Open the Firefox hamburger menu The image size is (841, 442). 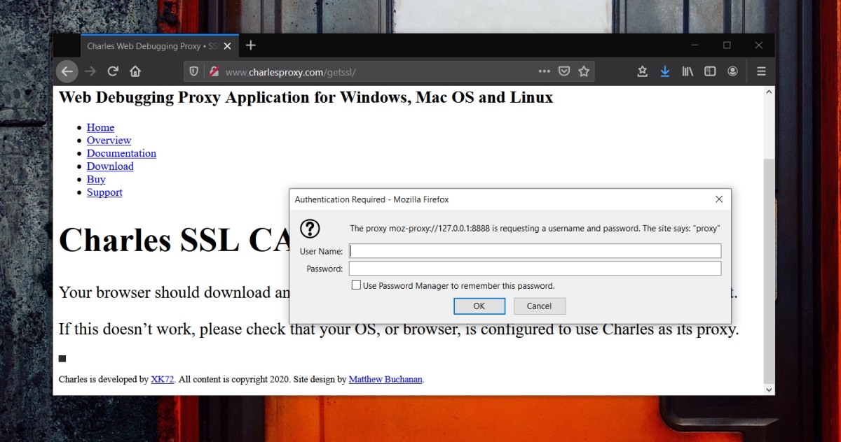click(x=761, y=71)
